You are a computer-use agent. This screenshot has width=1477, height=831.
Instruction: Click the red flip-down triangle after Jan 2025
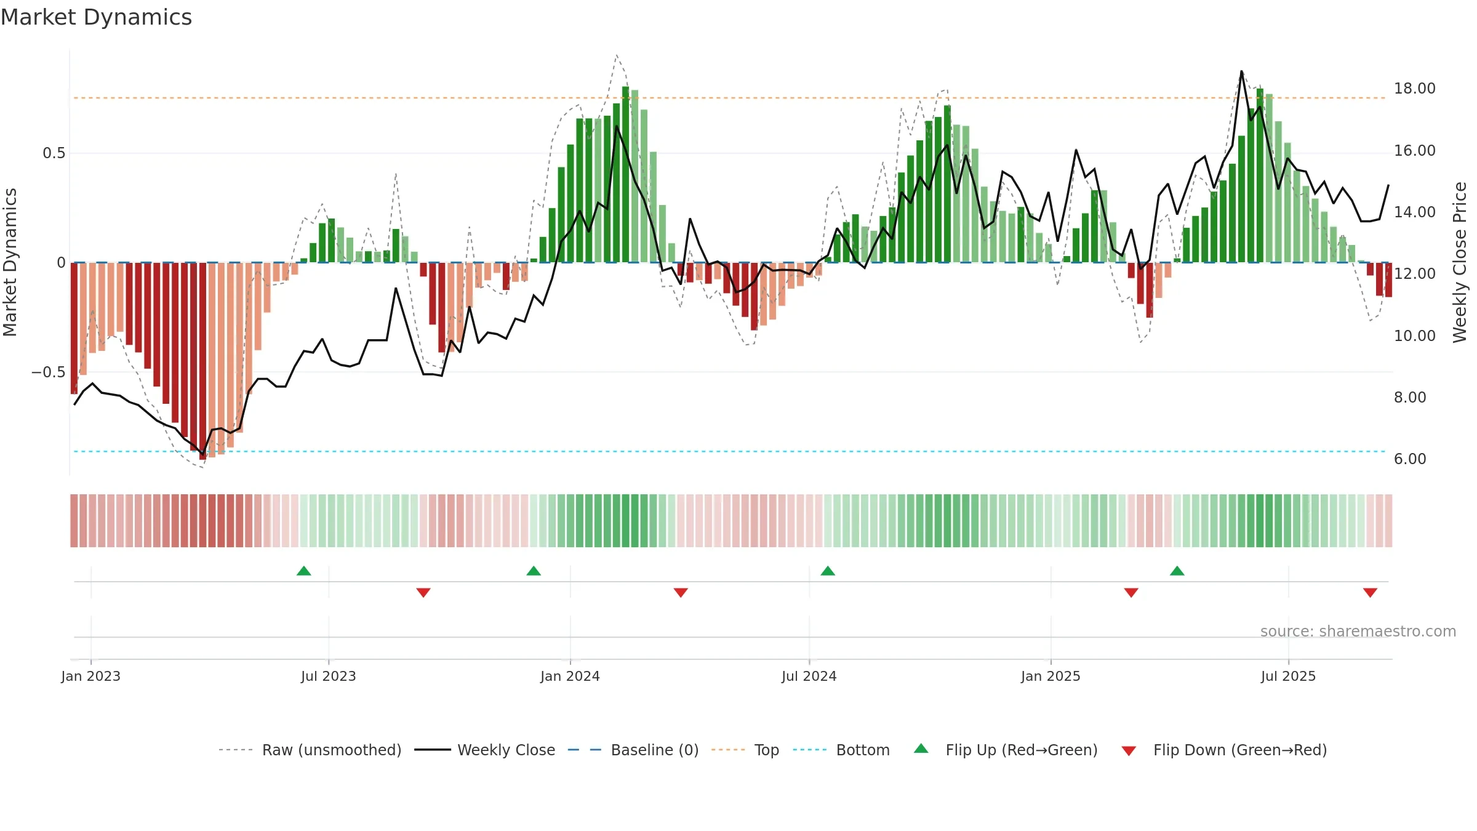(1131, 592)
